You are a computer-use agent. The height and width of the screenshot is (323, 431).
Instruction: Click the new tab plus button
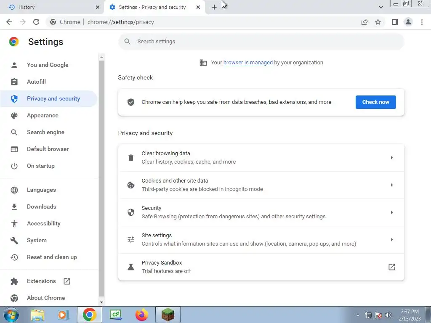(x=214, y=8)
